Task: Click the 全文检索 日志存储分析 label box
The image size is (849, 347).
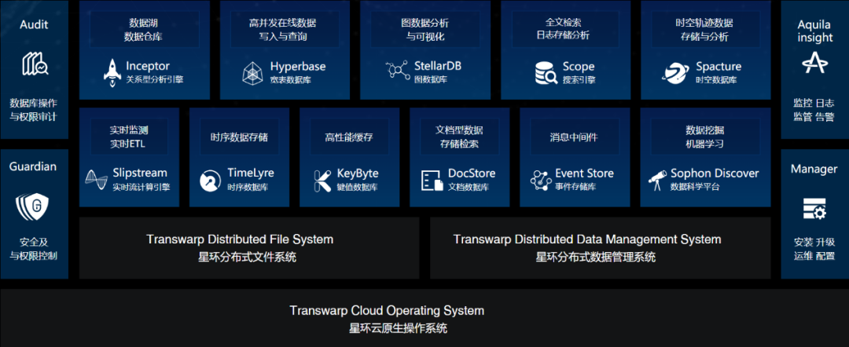Action: [x=566, y=30]
